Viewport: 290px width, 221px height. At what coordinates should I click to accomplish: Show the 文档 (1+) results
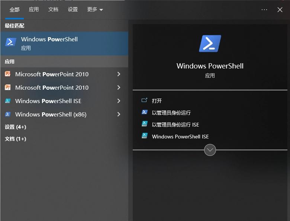point(16,139)
